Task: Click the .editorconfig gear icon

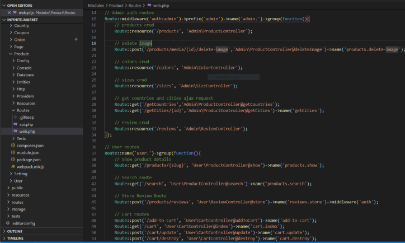Action: [x=8, y=223]
